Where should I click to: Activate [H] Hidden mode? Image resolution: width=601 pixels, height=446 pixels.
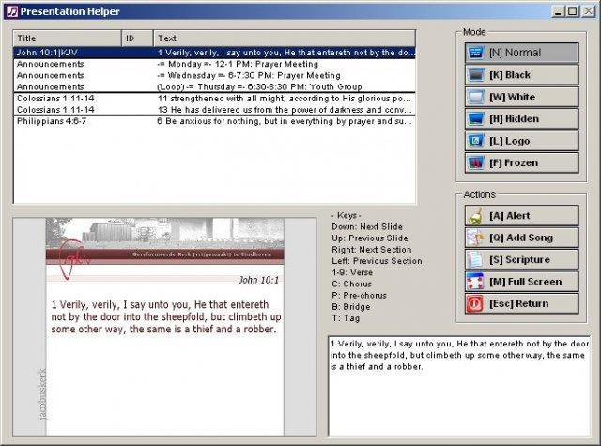tap(522, 119)
